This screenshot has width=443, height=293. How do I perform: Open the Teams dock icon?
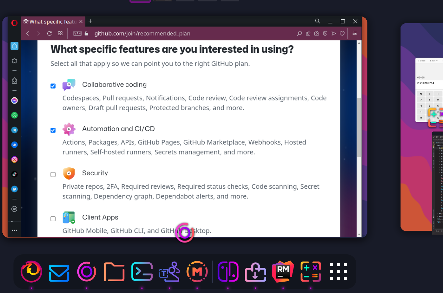(x=170, y=272)
